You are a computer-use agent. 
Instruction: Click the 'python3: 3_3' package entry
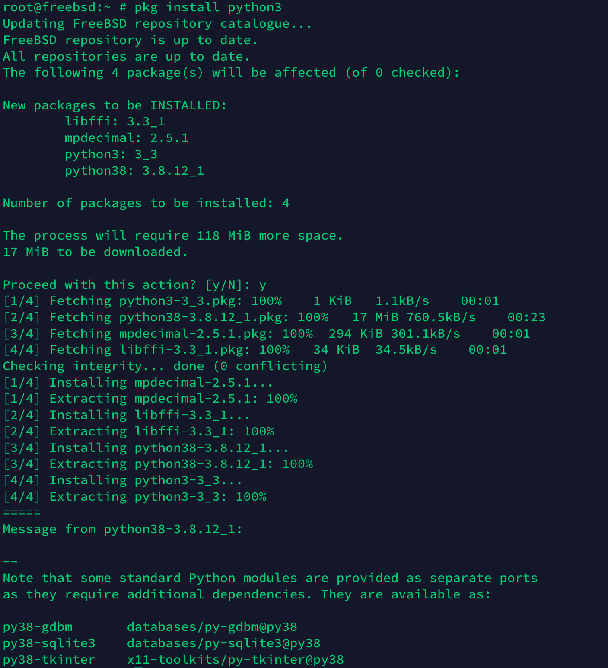pyautogui.click(x=111, y=154)
